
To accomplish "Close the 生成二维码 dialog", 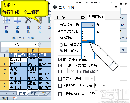I will pyautogui.click(x=116, y=7).
